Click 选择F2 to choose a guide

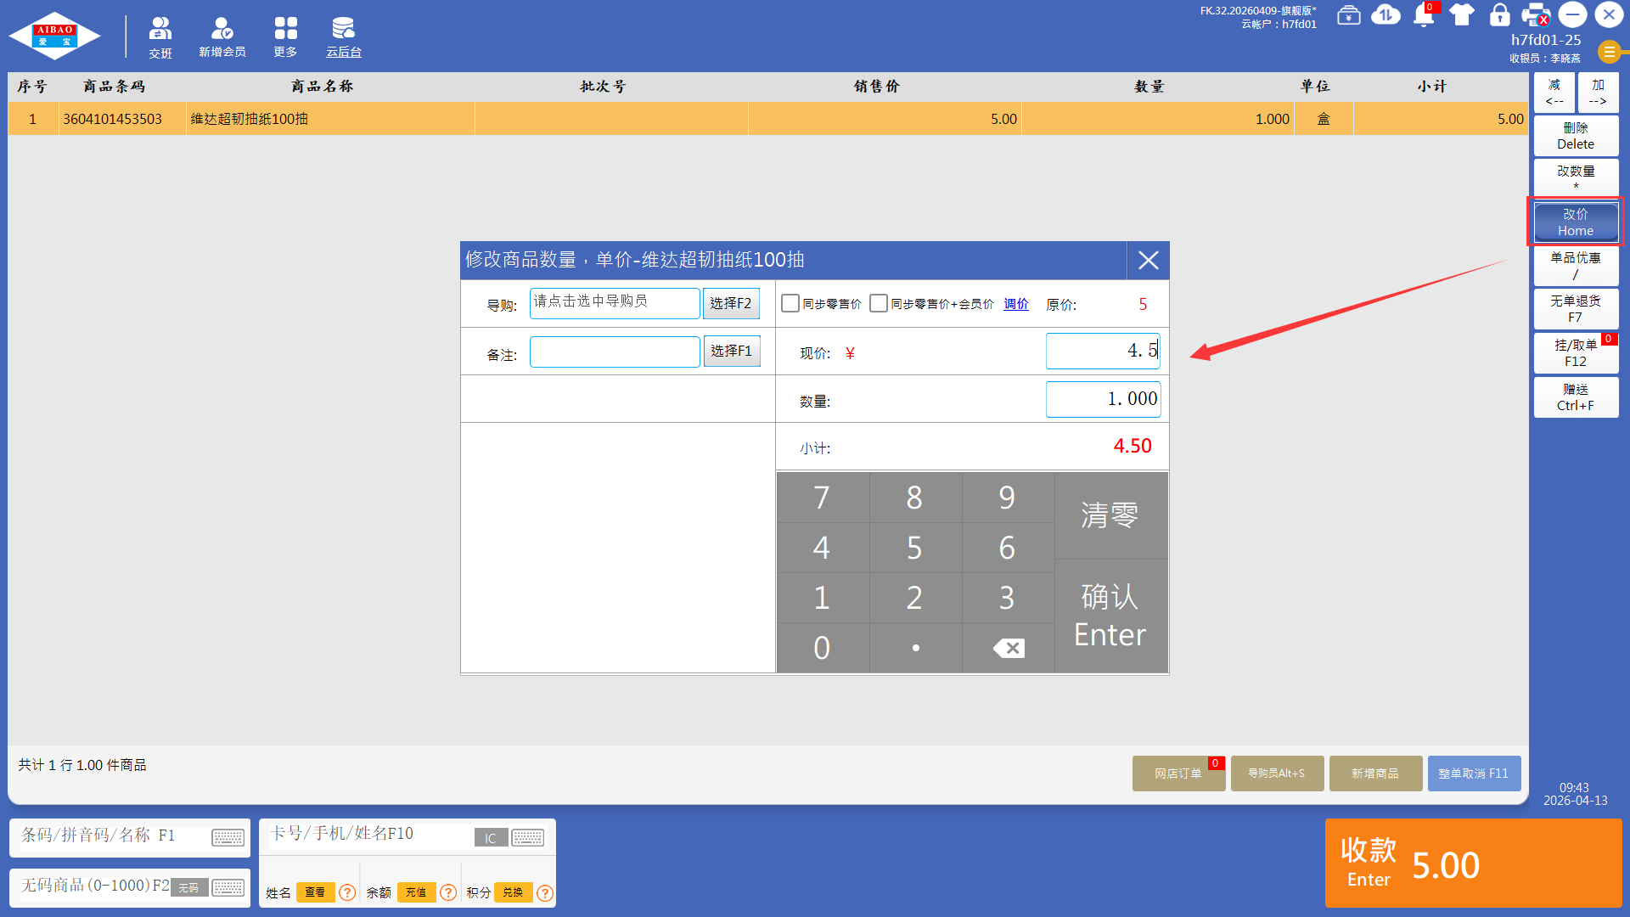tap(730, 304)
